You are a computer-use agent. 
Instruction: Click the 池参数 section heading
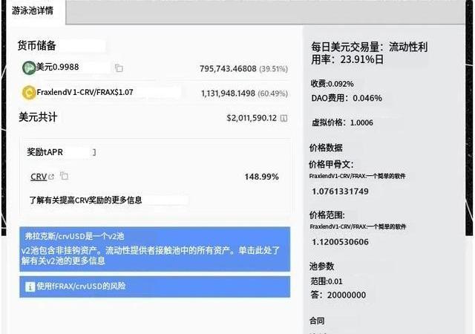[x=321, y=266]
